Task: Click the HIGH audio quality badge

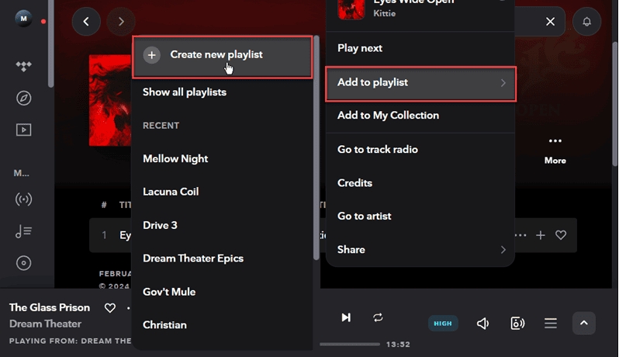Action: [x=443, y=323]
